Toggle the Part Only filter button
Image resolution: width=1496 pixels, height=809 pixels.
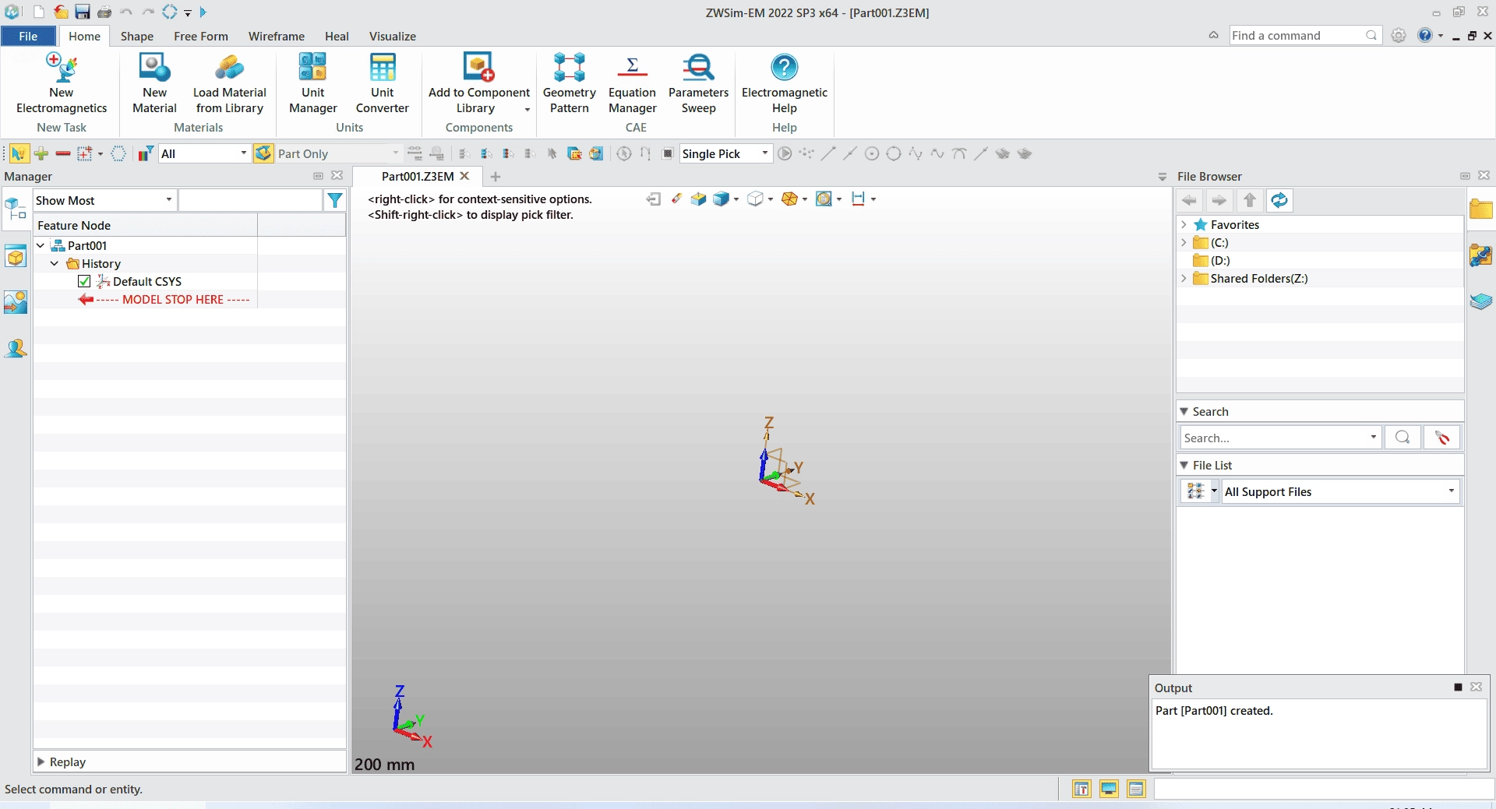[x=264, y=153]
